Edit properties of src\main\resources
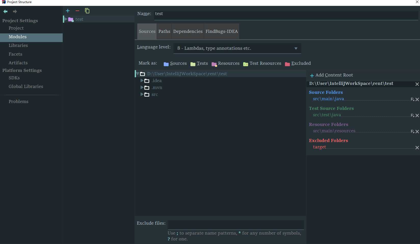 point(413,131)
